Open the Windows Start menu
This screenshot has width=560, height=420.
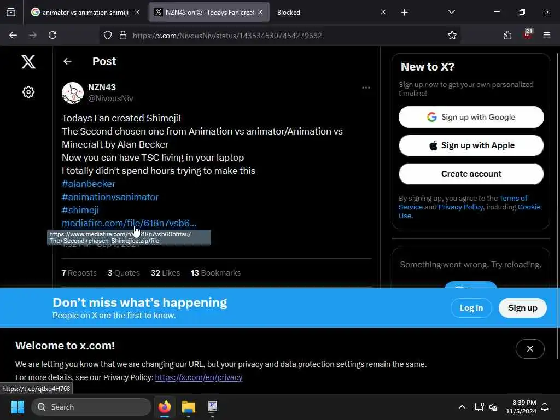[x=17, y=407]
